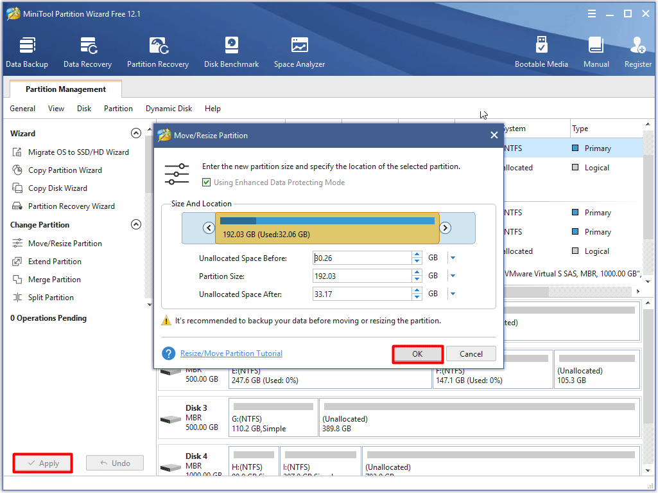Confirm resize by clicking OK
The height and width of the screenshot is (493, 658).
417,354
